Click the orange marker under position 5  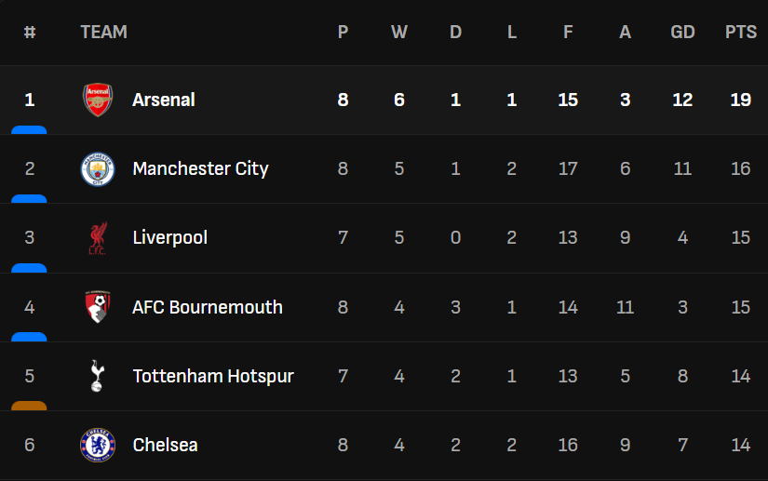click(x=29, y=406)
